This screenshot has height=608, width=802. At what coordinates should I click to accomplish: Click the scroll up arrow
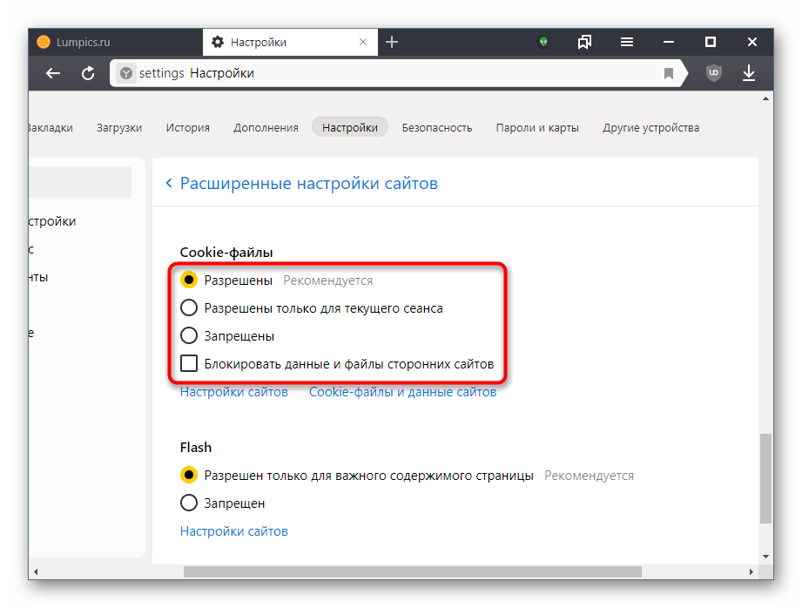click(x=765, y=98)
